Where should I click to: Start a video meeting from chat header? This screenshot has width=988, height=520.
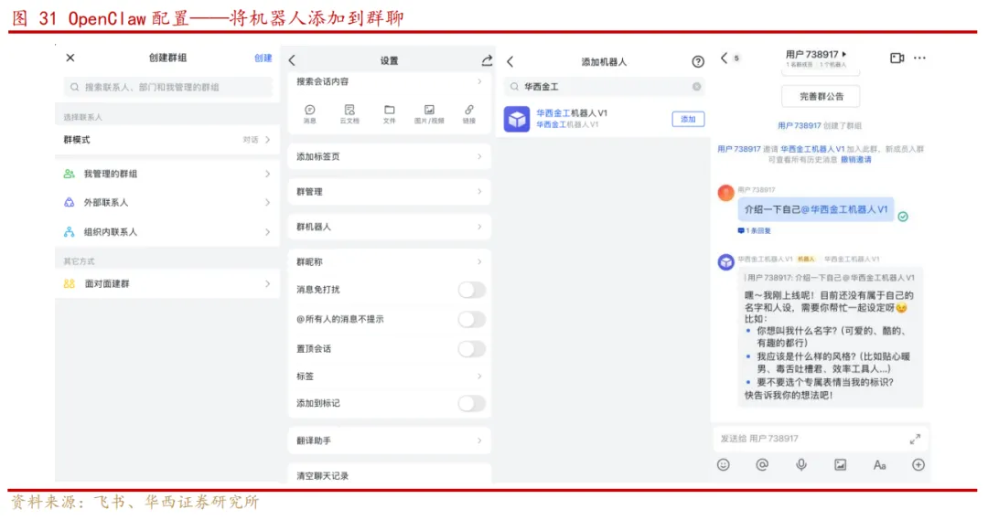pyautogui.click(x=897, y=58)
